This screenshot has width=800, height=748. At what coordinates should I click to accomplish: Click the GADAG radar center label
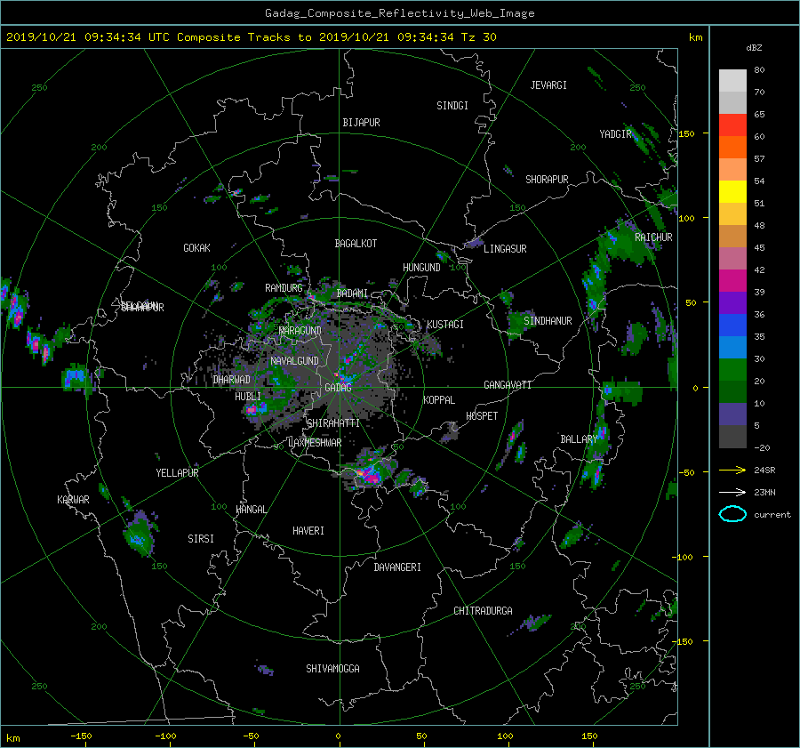point(339,388)
